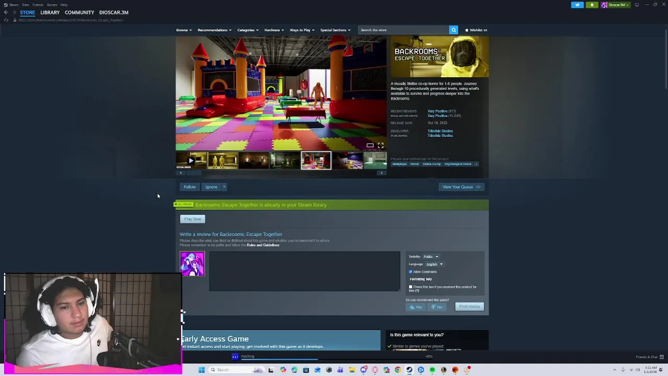Open the Visibility Public dropdown
The height and width of the screenshot is (376, 668).
pyautogui.click(x=431, y=256)
